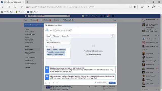
Task: Open Scheduled Posts in the sidebar
Action: point(30,34)
